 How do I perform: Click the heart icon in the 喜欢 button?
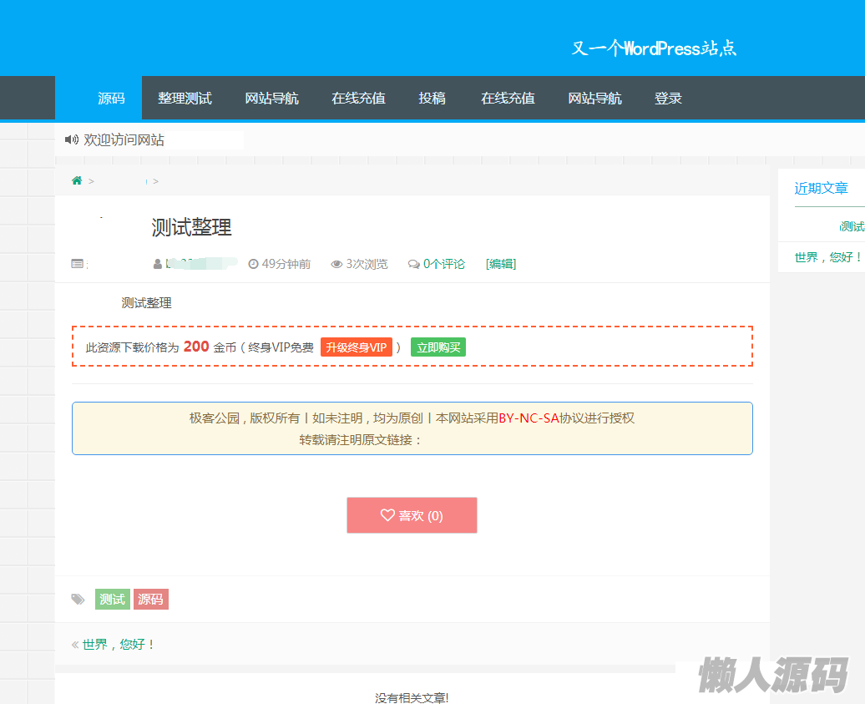pos(387,514)
